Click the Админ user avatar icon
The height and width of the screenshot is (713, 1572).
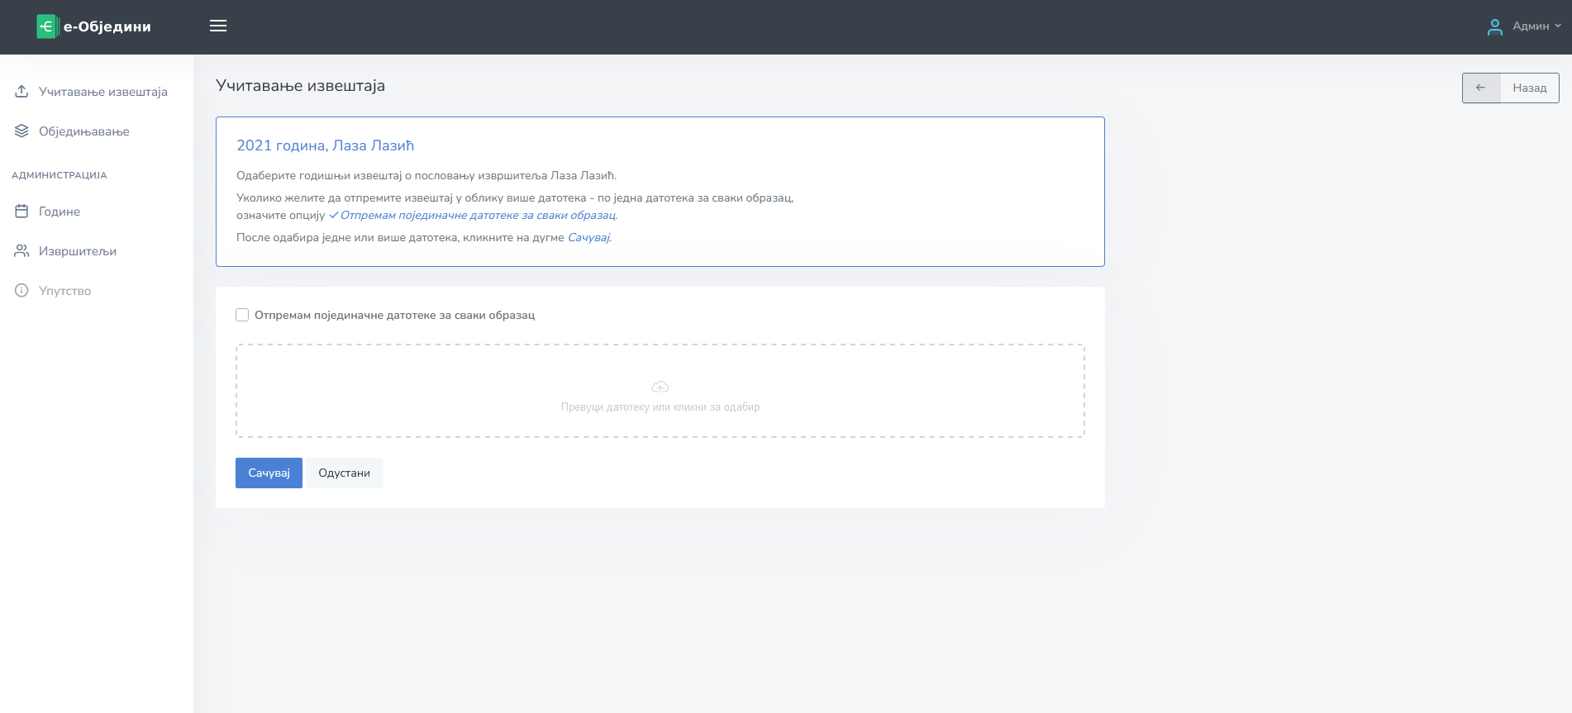click(1494, 26)
